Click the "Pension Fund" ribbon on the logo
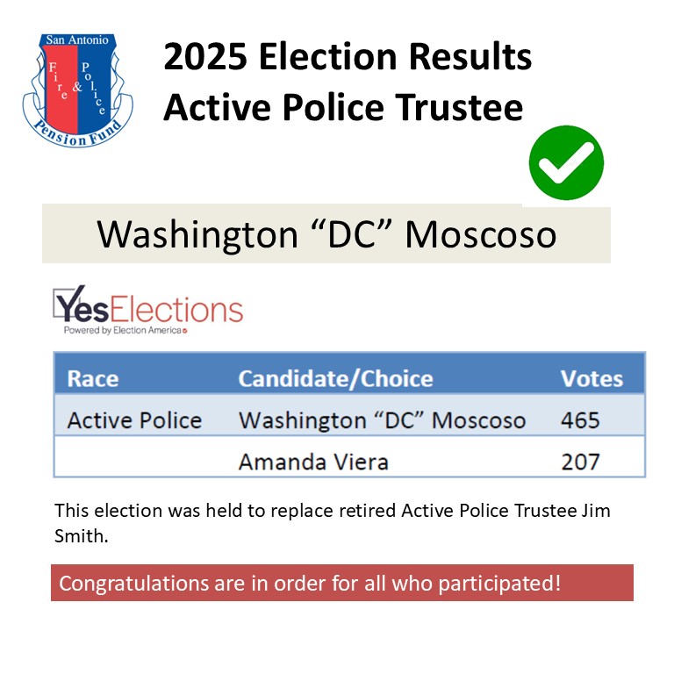 [x=78, y=133]
